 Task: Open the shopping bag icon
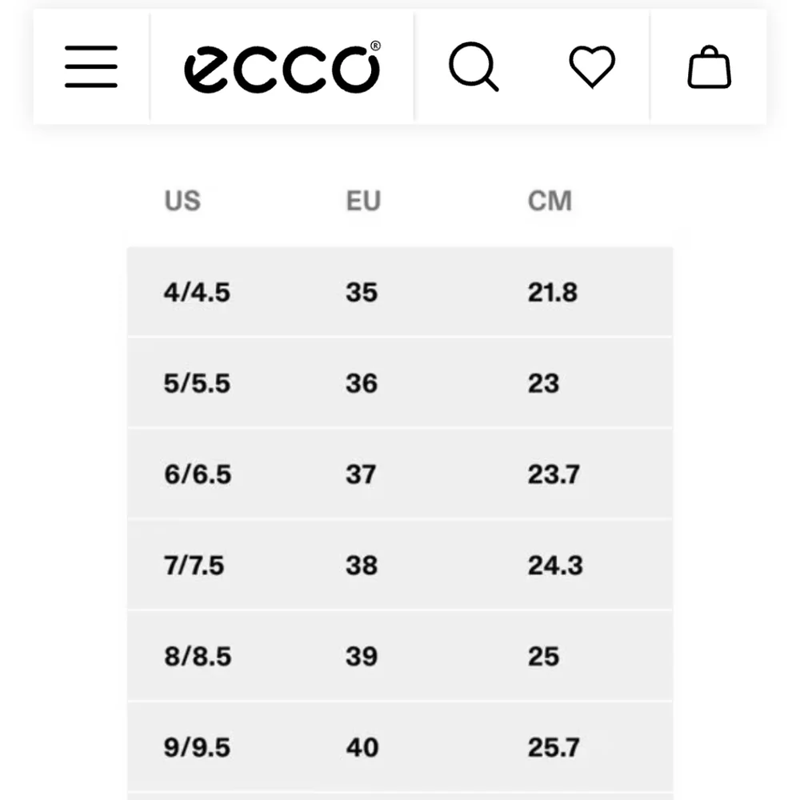(709, 67)
